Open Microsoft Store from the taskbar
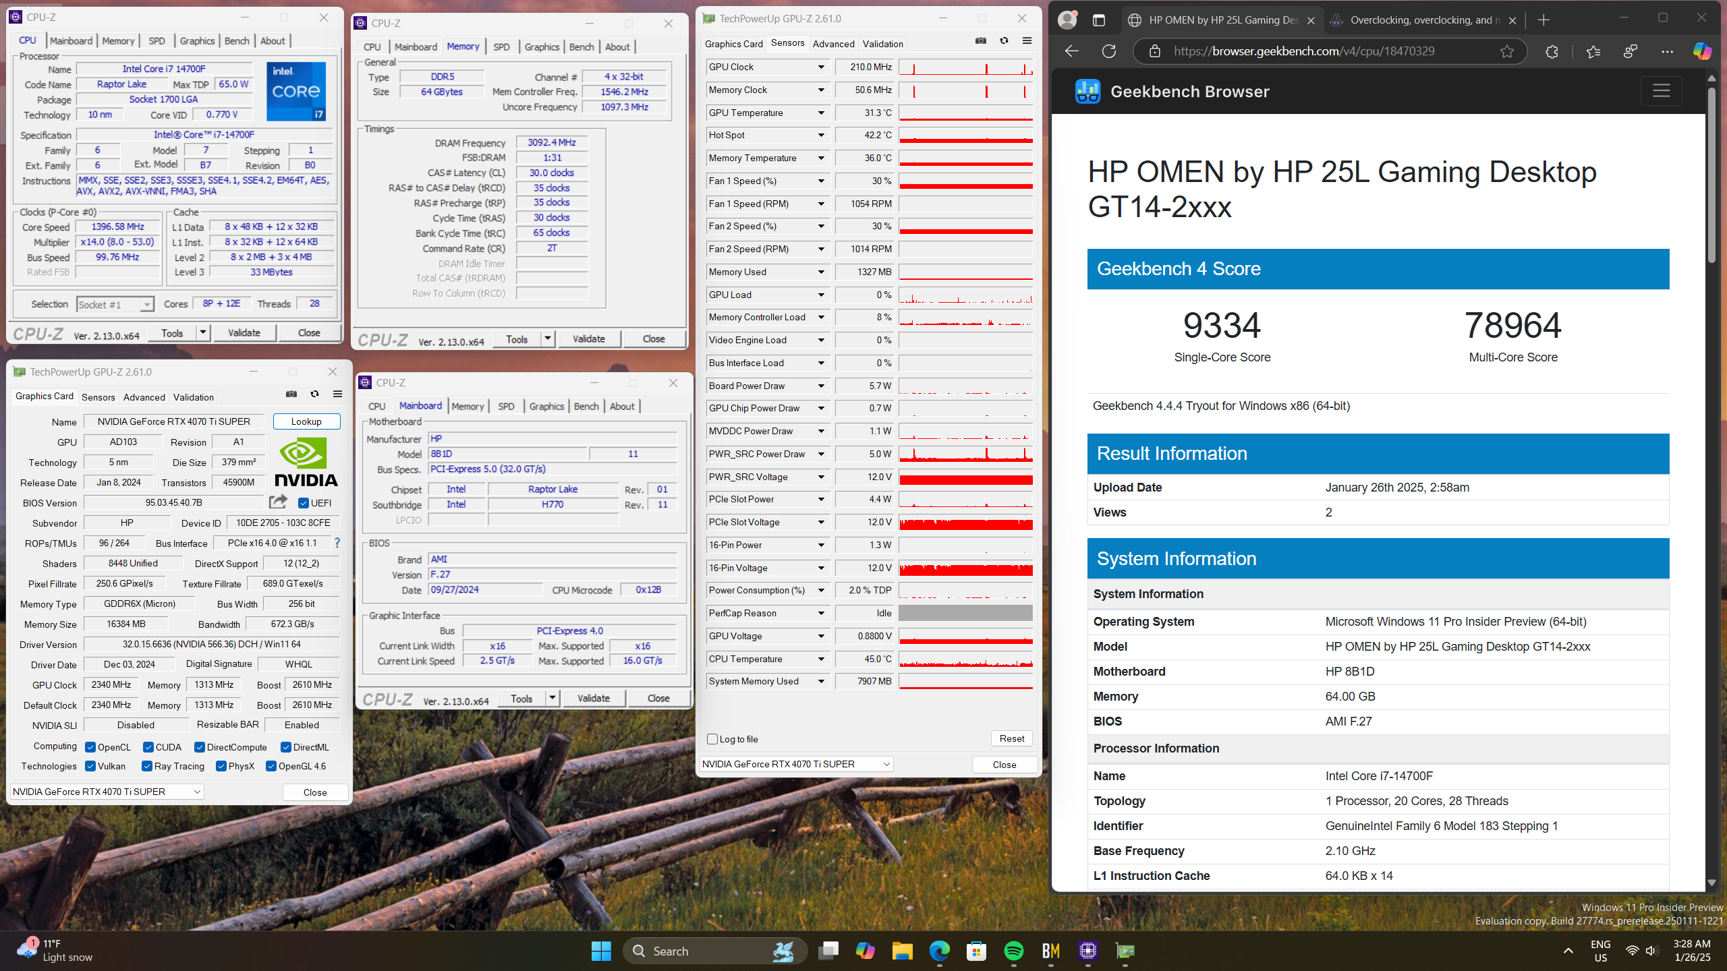The width and height of the screenshot is (1727, 971). pos(976,951)
